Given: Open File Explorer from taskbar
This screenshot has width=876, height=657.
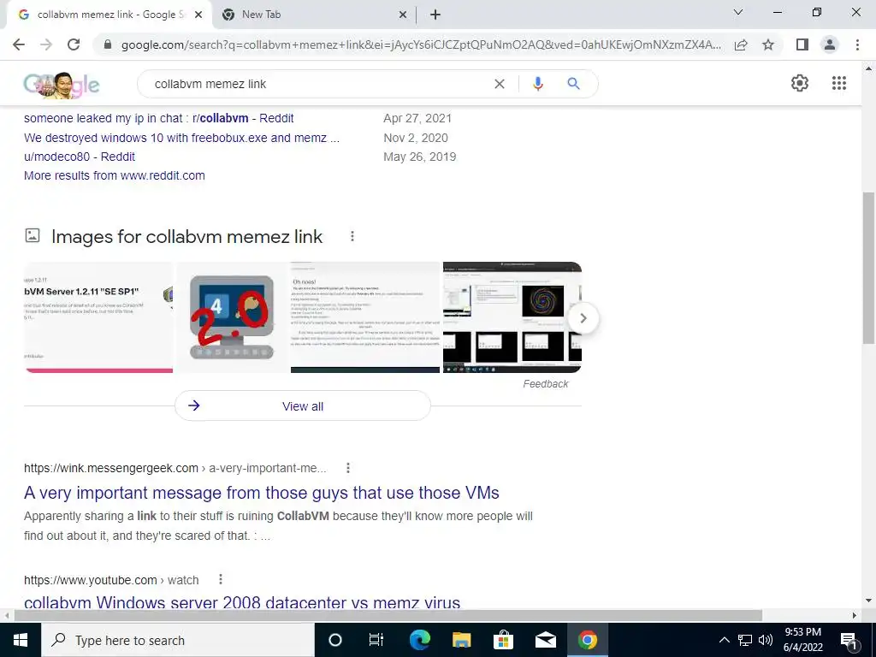Looking at the screenshot, I should click(461, 640).
